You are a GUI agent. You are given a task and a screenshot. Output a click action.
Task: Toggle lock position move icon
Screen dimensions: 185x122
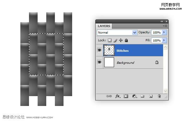coord(121,40)
